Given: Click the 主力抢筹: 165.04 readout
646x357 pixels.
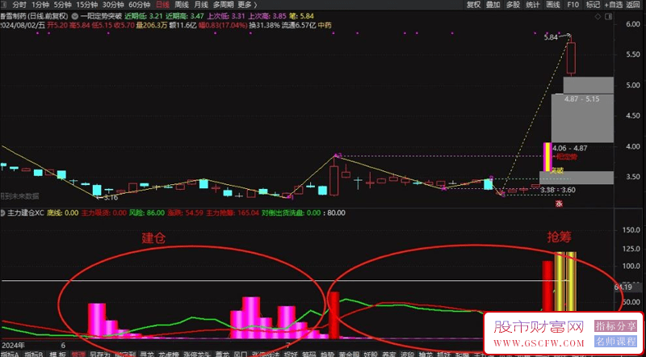Looking at the screenshot, I should tap(232, 213).
